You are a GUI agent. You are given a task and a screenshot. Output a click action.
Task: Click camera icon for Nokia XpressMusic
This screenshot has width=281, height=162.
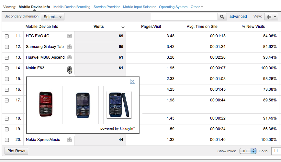tap(69, 140)
